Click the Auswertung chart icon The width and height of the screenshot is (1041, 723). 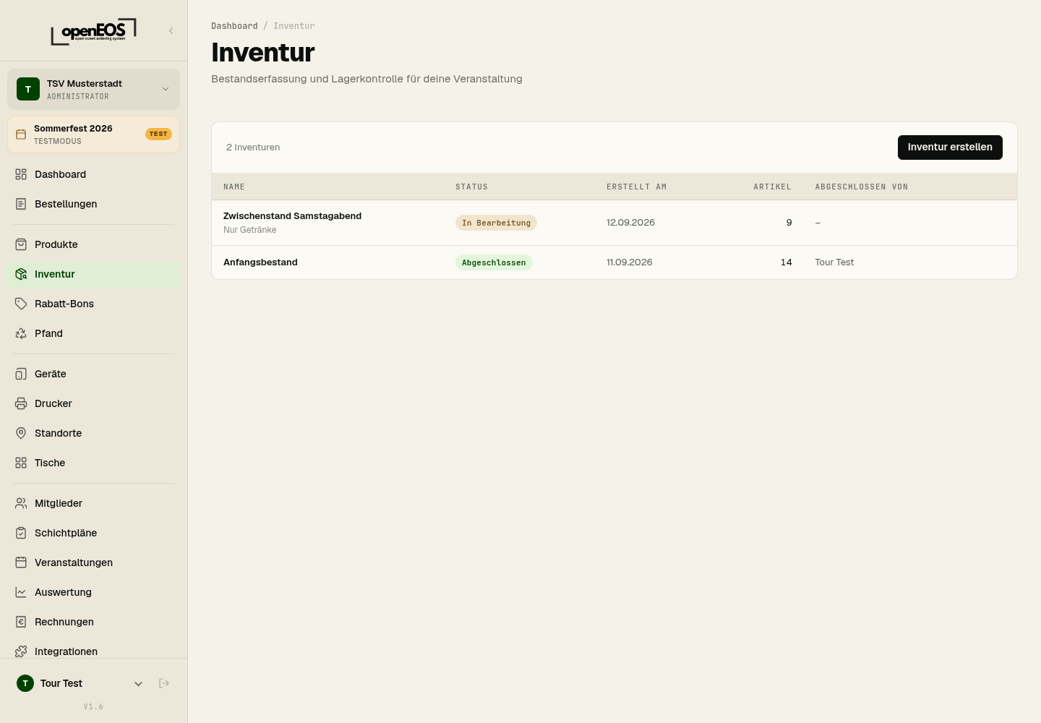(x=21, y=592)
